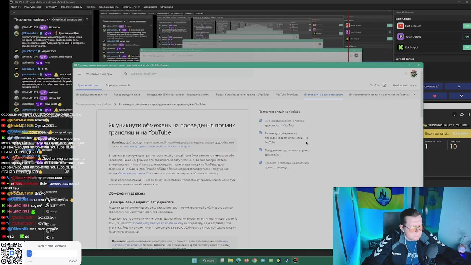Image resolution: width=471 pixels, height=265 pixels.
Task: Close the improvements prompt with the X button
Action: pyautogui.click(x=459, y=86)
